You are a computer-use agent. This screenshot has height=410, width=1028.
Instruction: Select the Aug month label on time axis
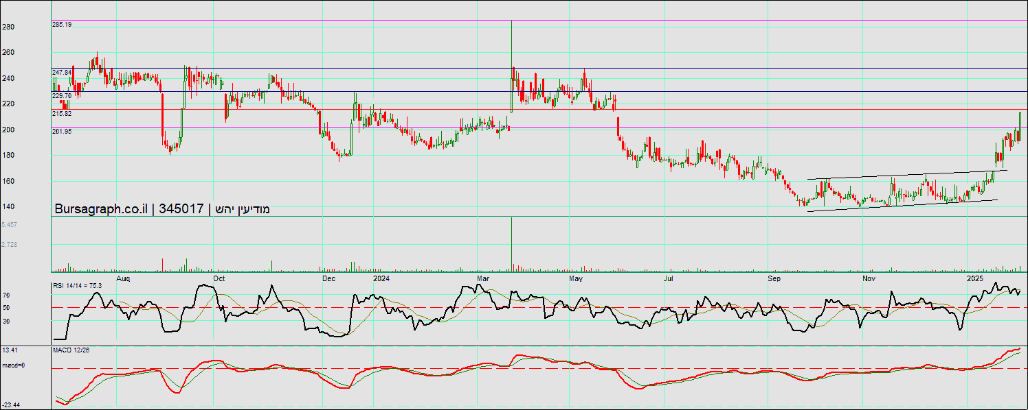(x=123, y=279)
